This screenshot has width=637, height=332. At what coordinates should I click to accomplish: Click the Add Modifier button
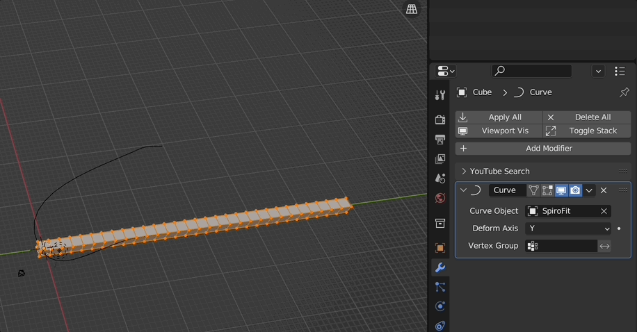click(542, 149)
